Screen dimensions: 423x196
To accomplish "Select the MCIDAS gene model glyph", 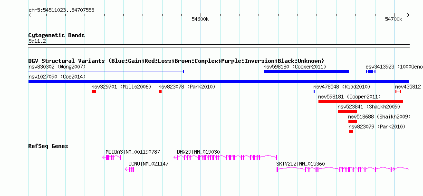I will pos(112,157).
